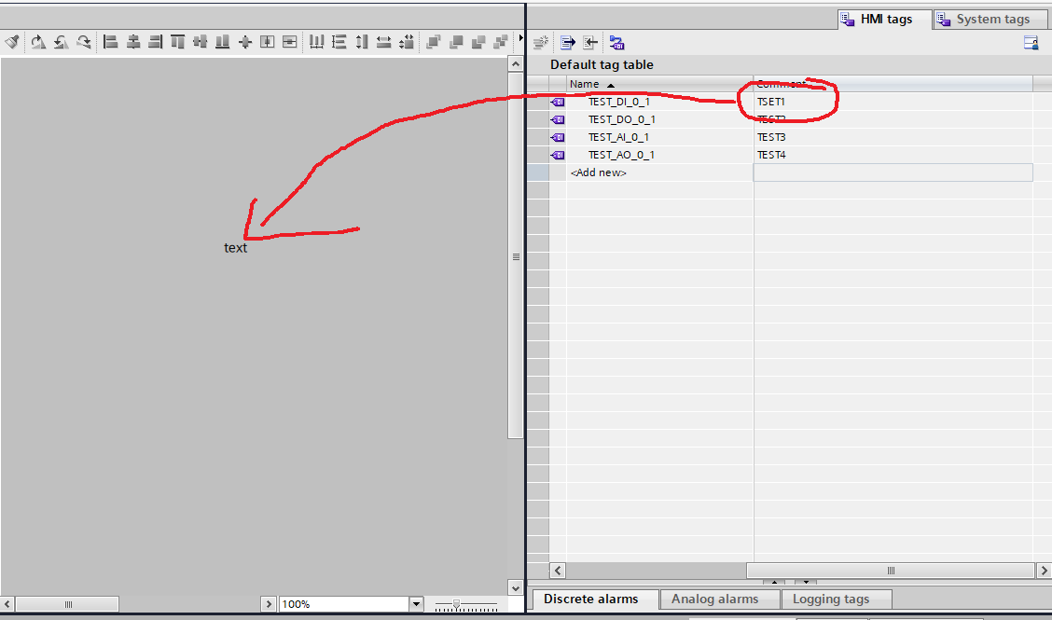Click the tag table horizontal scrollbar thumb

tap(890, 571)
